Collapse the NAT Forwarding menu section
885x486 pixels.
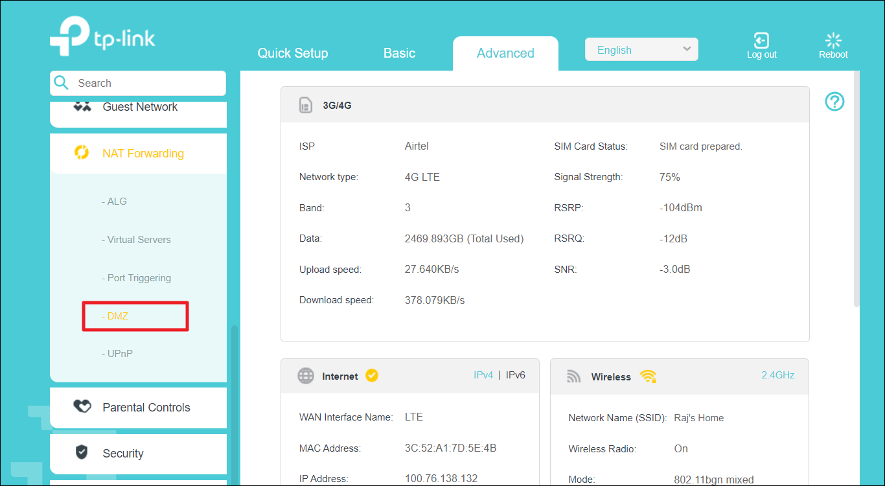pyautogui.click(x=143, y=154)
